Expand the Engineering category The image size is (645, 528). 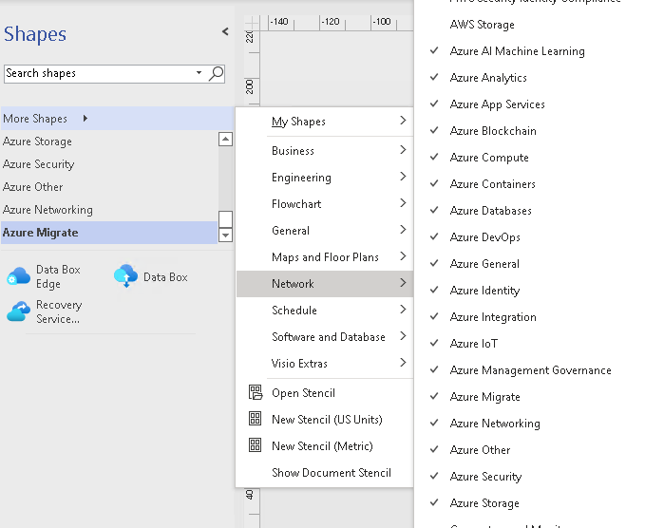pos(325,178)
